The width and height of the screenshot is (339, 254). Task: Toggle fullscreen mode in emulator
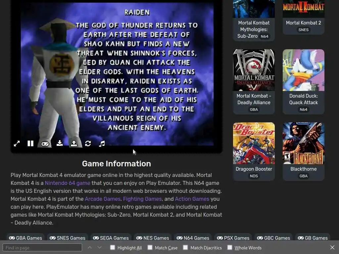click(17, 144)
